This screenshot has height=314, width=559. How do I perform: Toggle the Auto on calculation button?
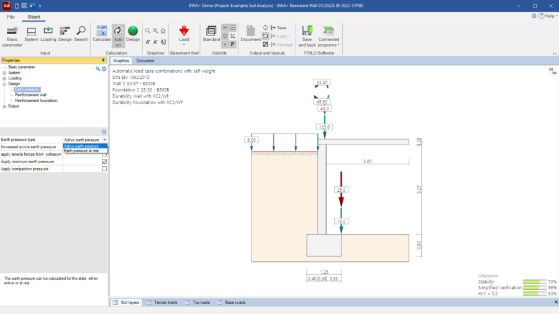click(118, 37)
